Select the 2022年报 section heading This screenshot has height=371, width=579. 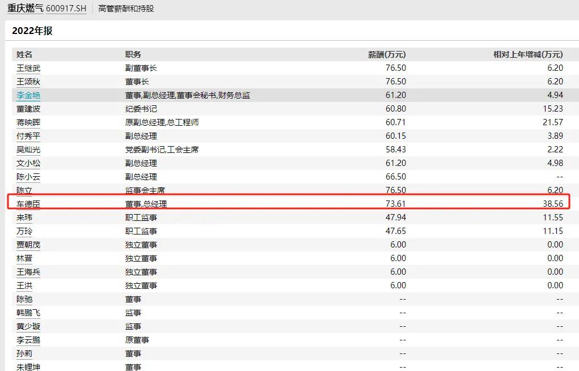32,31
